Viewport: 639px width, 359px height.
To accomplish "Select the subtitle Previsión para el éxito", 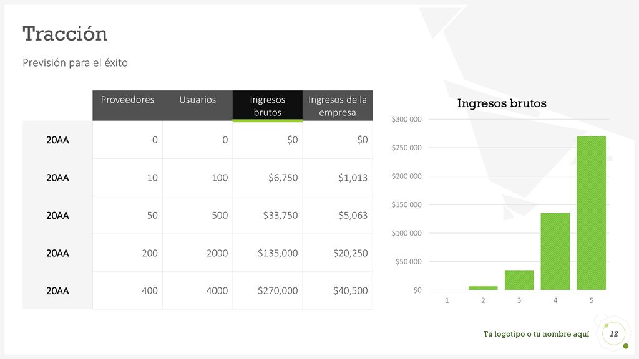I will [x=75, y=63].
